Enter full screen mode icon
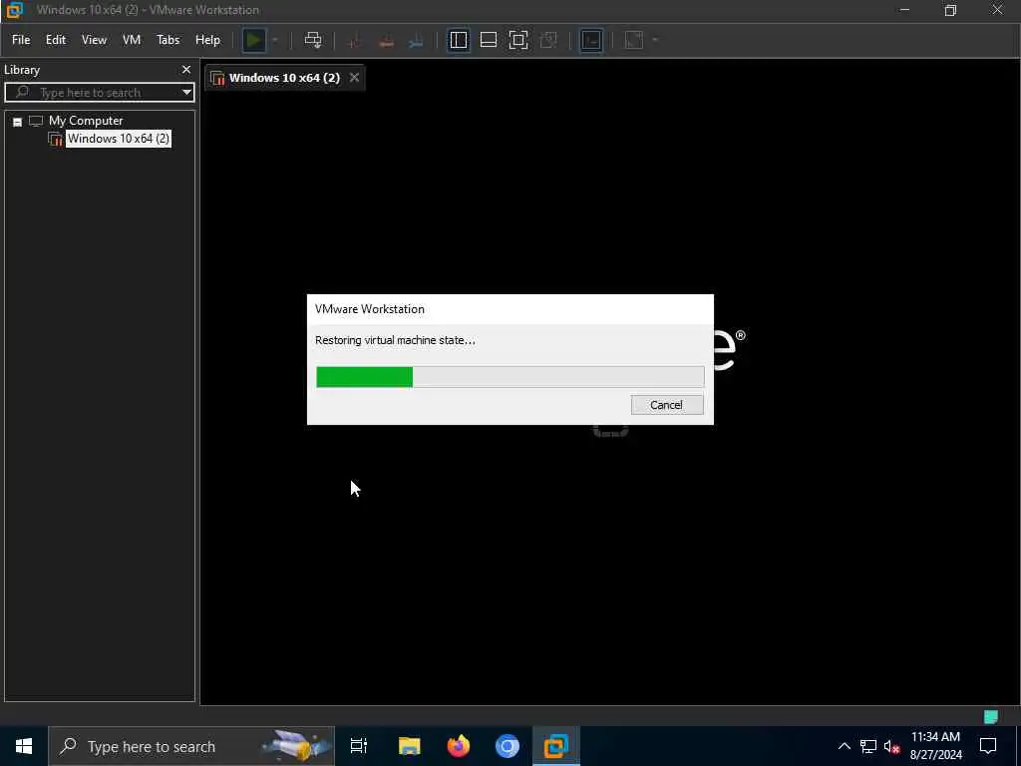The image size is (1021, 766). point(518,40)
